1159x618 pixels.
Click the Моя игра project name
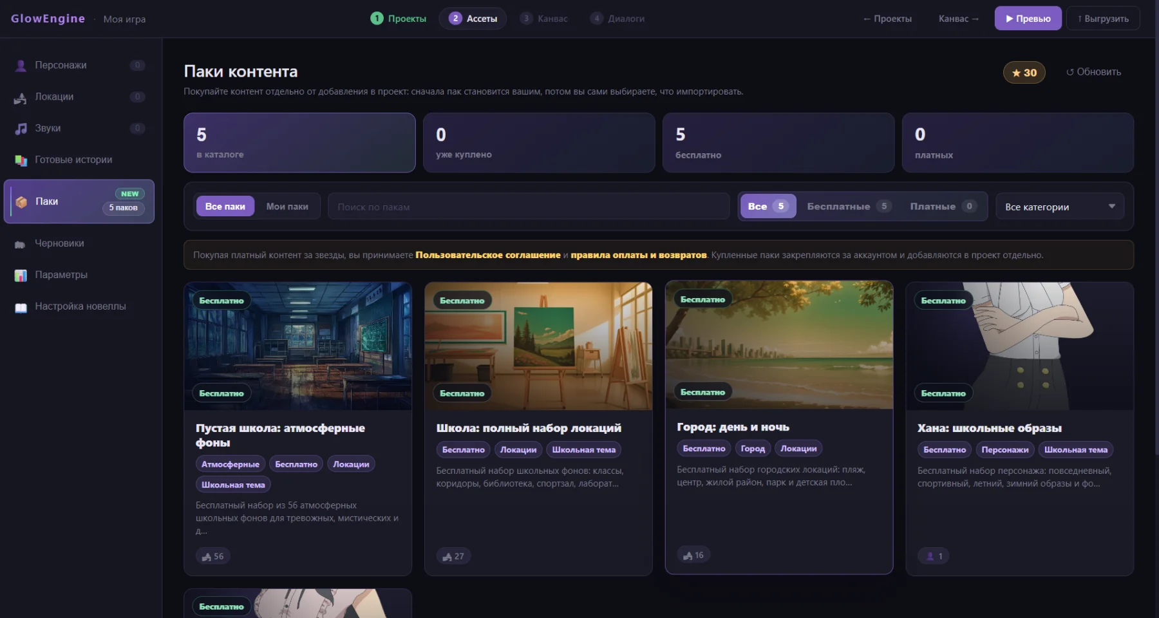(125, 19)
